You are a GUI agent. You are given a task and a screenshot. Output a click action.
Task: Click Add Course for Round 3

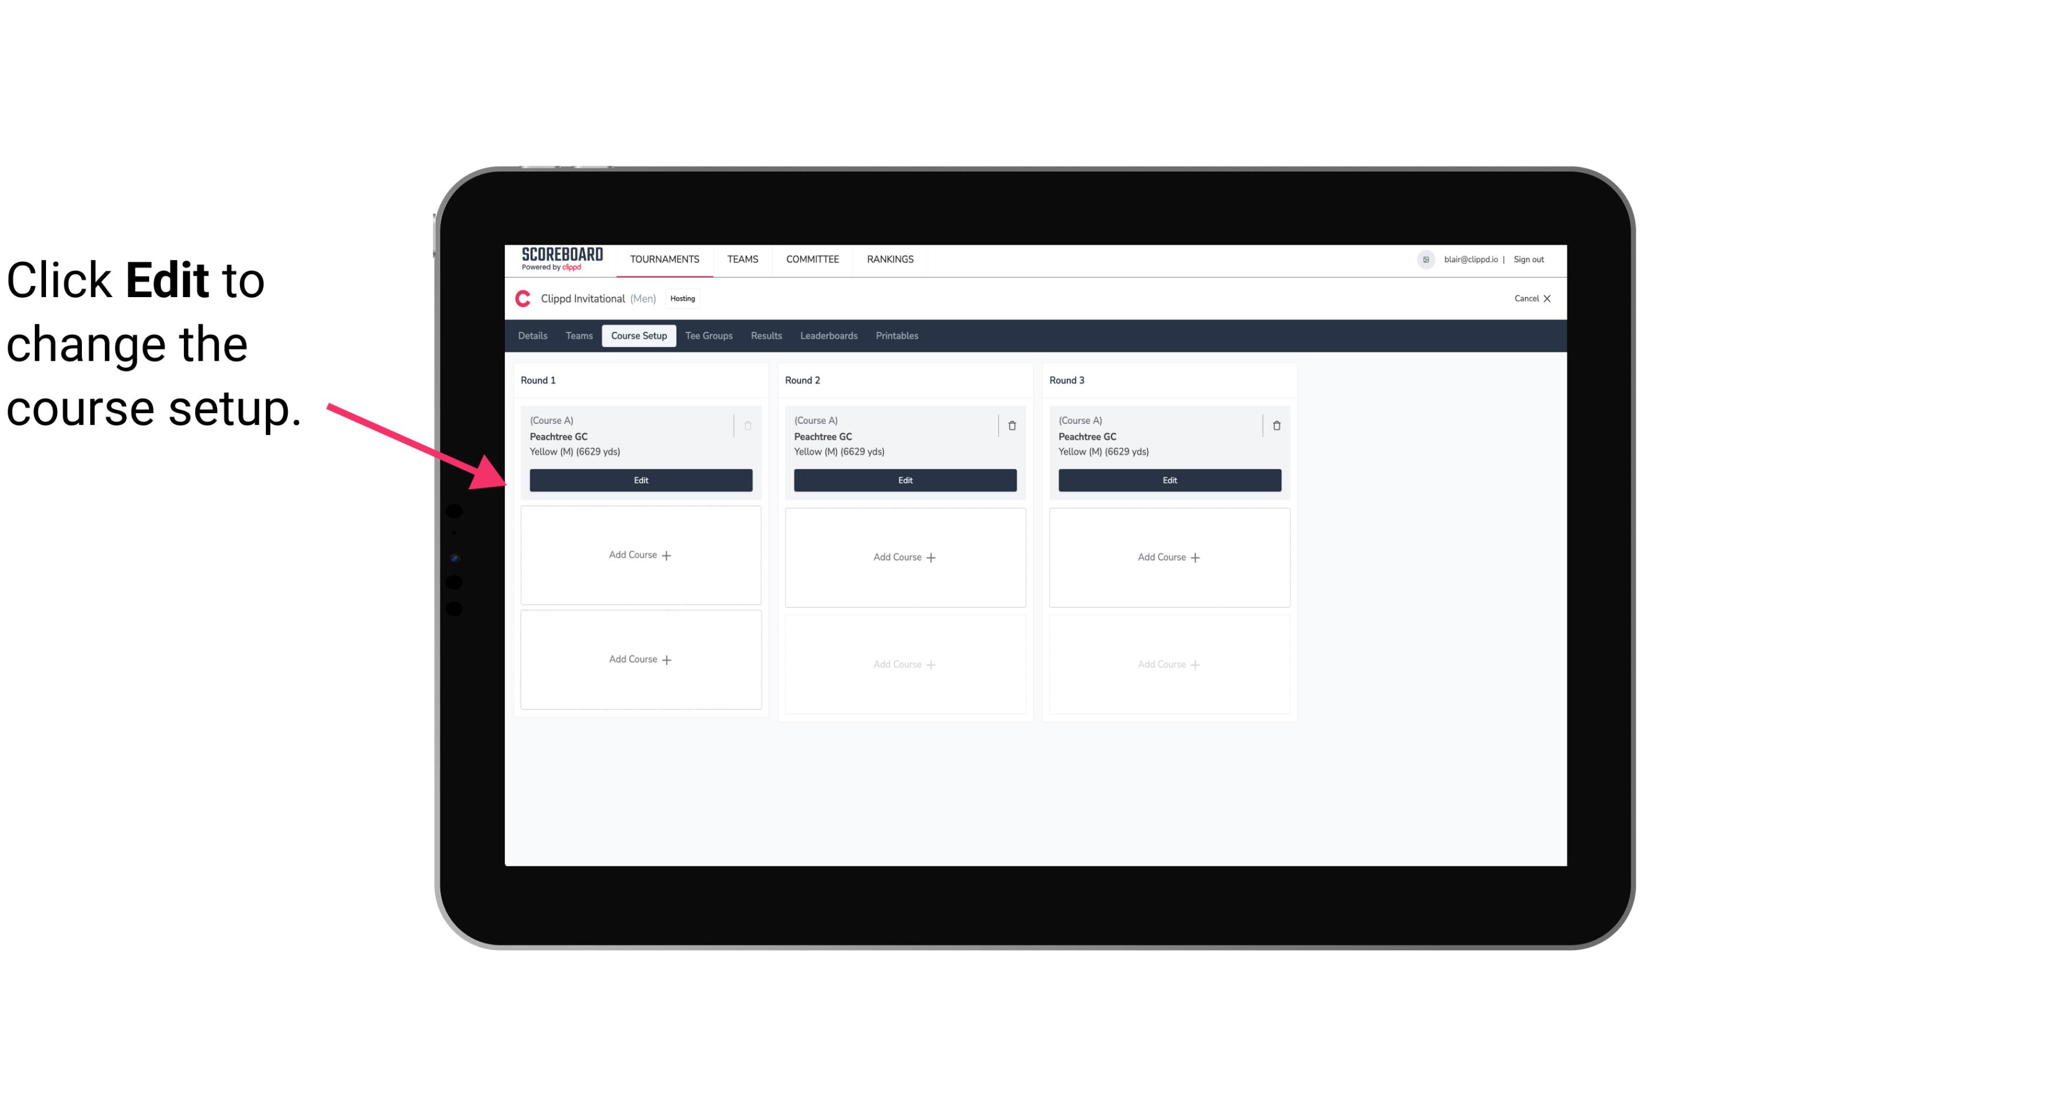click(1169, 556)
